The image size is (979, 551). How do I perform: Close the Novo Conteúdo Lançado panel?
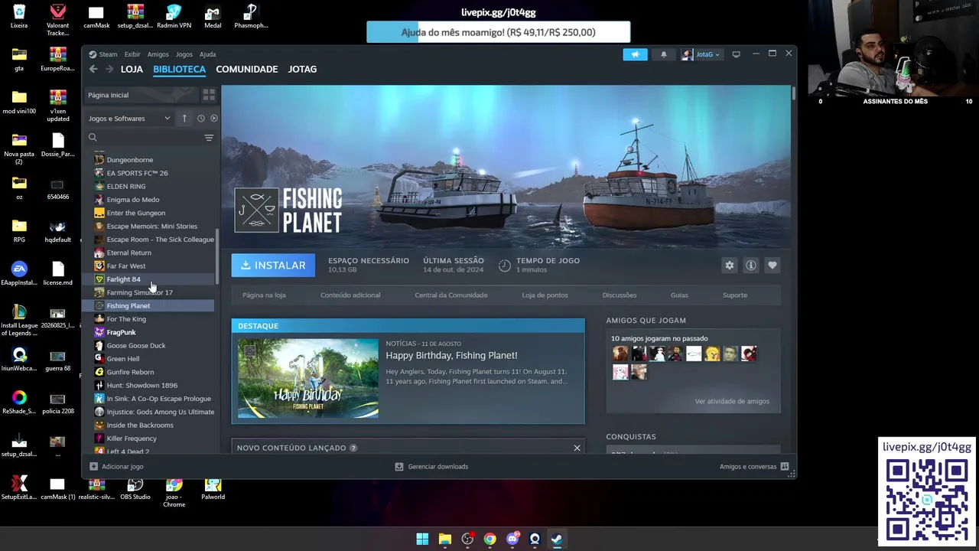(x=577, y=448)
